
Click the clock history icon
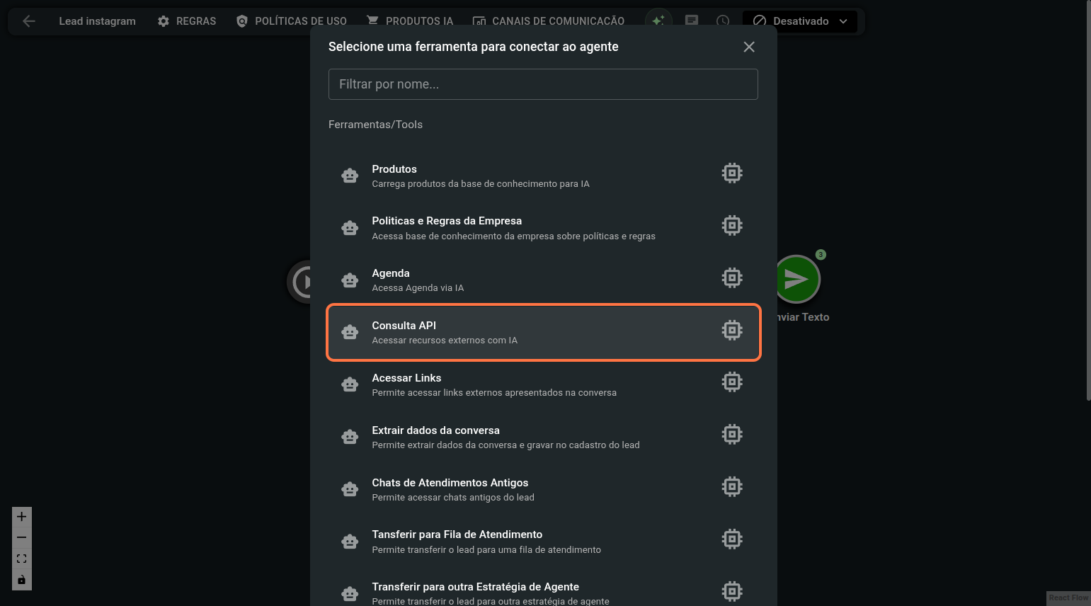[723, 21]
